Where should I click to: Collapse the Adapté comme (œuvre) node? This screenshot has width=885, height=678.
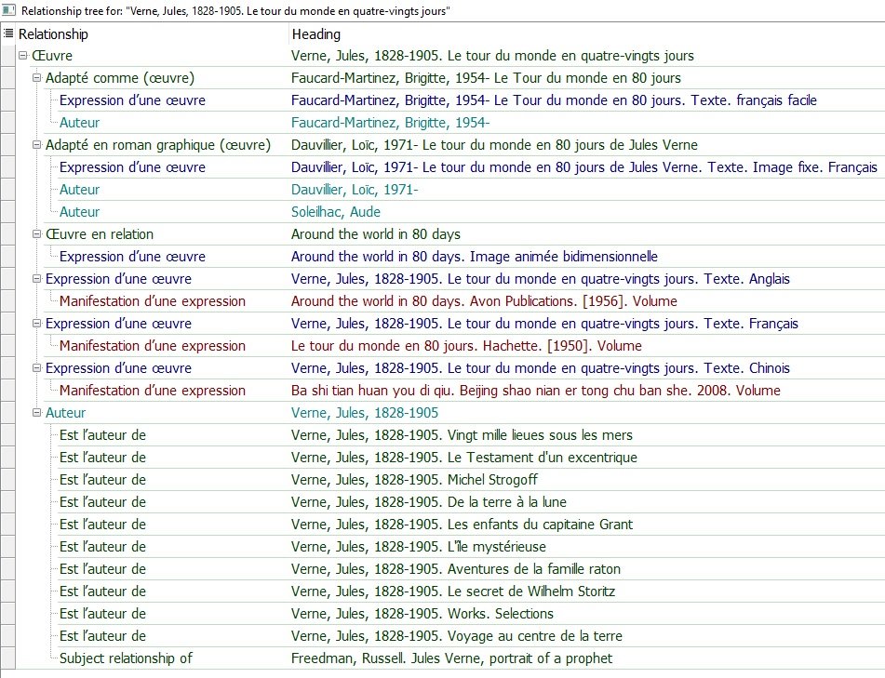36,78
